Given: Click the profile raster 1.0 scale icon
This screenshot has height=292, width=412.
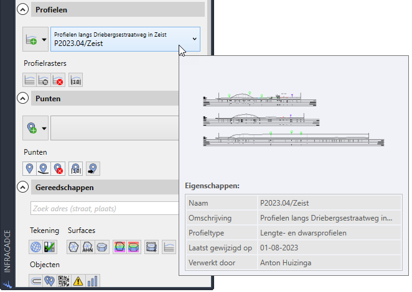Looking at the screenshot, I should coord(75,80).
